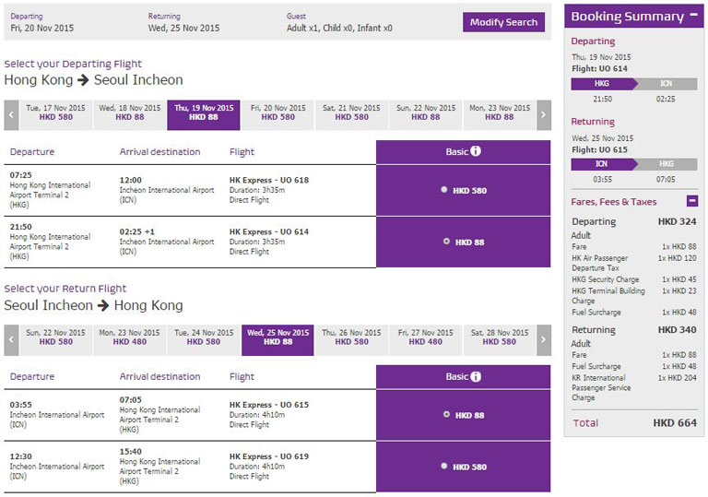This screenshot has width=708, height=497.
Task: Choose the HKD 580 fare for flight UO 619
Action: pyautogui.click(x=444, y=467)
